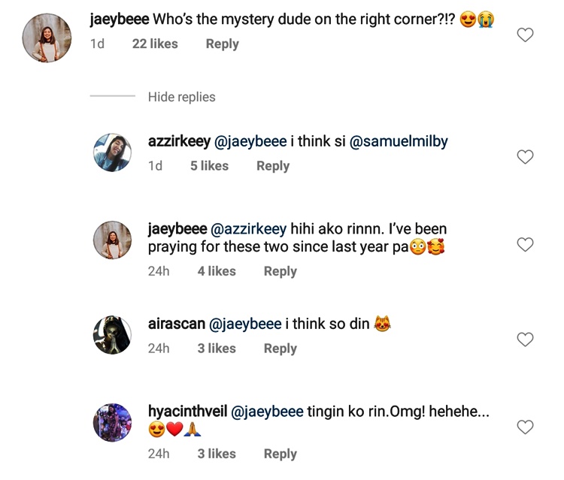Open the @samuelmilby mention link
The image size is (564, 480).
click(399, 141)
